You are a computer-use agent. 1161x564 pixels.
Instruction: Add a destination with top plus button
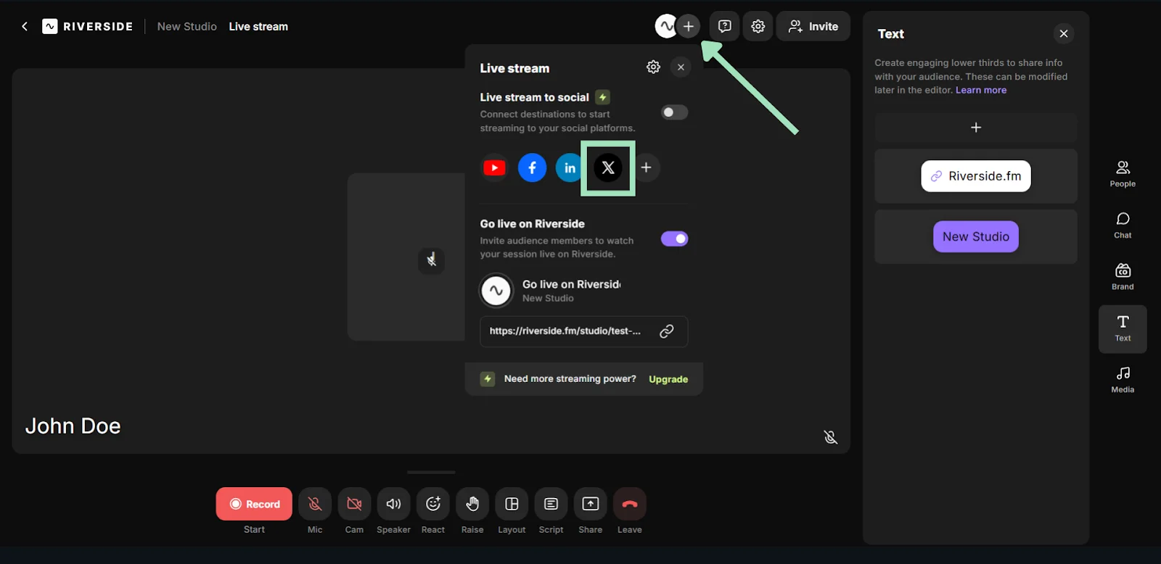[689, 27]
